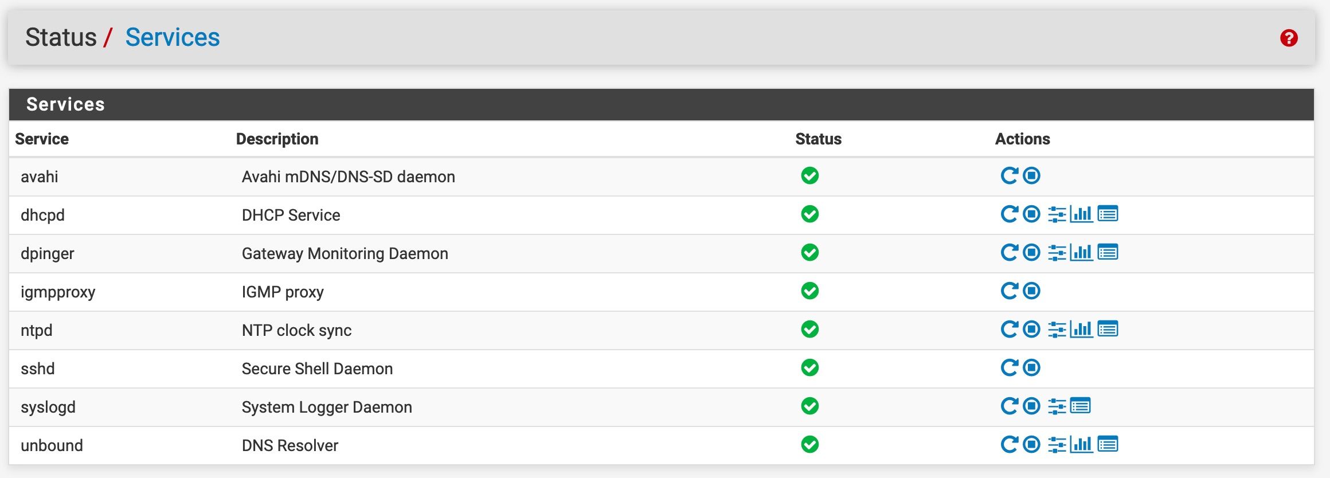This screenshot has width=1330, height=478.
Task: Open syslogd related settings icon
Action: 1057,406
